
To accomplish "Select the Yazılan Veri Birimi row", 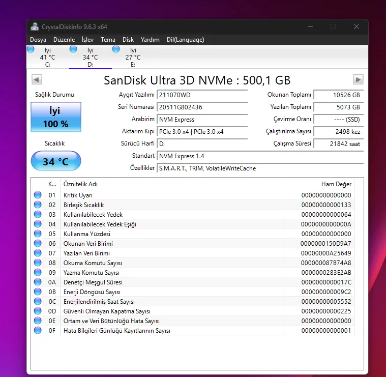I will click(x=193, y=253).
